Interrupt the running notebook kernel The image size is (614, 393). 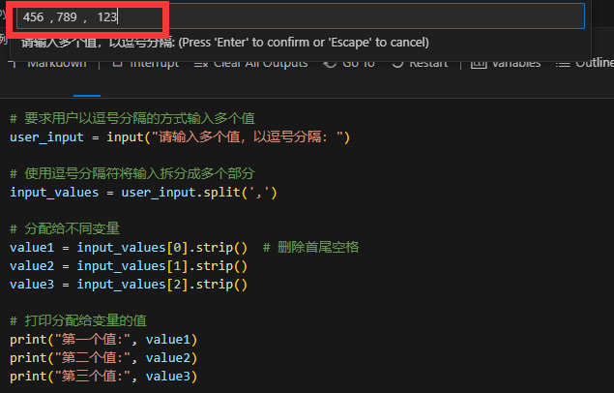pyautogui.click(x=146, y=64)
